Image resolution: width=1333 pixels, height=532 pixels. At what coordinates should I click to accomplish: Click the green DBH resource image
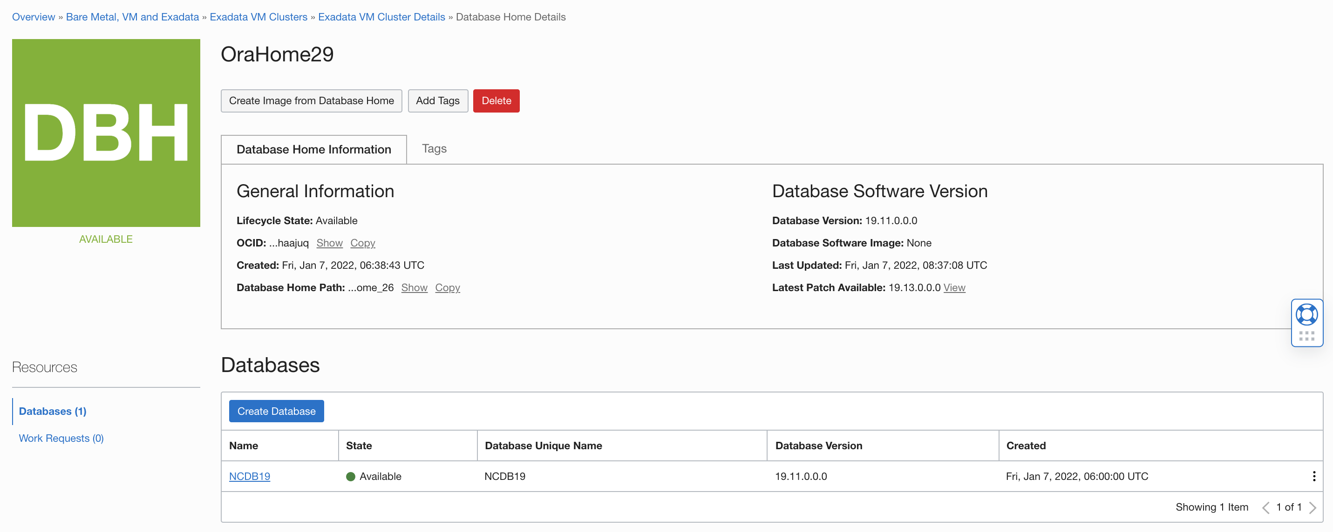(106, 133)
